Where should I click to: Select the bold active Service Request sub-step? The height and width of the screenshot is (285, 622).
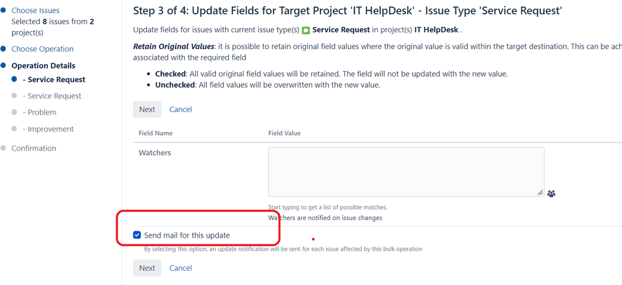click(56, 80)
